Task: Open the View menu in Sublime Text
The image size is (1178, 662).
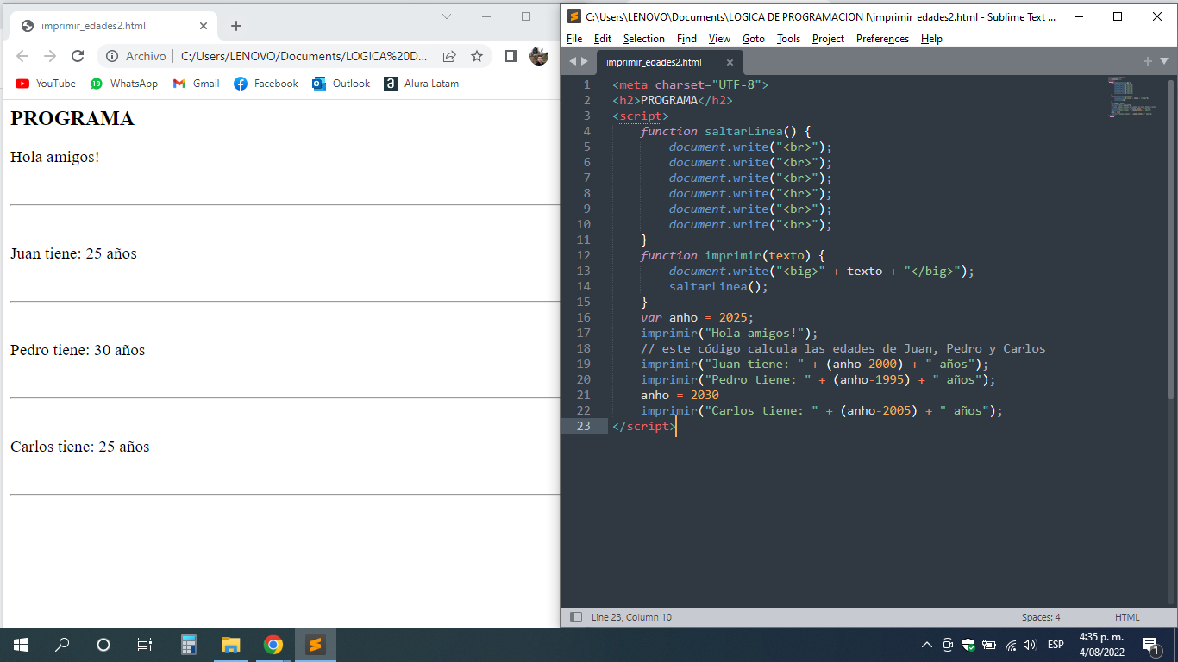Action: tap(719, 39)
